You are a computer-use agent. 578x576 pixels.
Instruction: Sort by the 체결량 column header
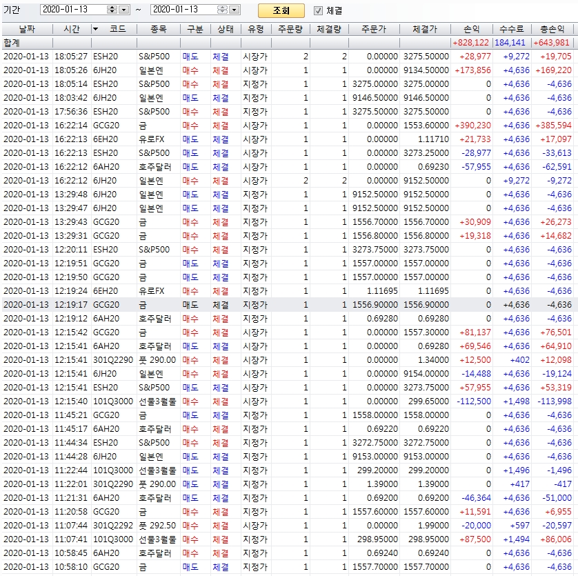point(329,29)
